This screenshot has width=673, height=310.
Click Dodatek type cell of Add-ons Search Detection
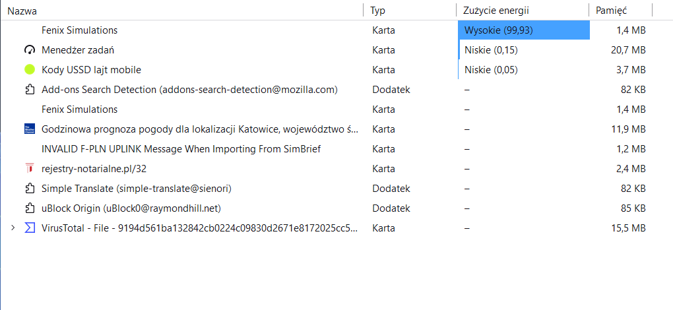click(x=390, y=90)
